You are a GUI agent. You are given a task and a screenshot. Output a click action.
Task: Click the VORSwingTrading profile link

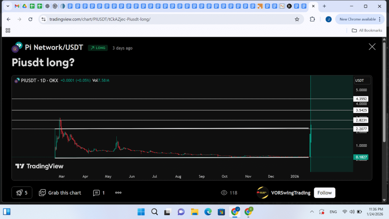coord(291,192)
